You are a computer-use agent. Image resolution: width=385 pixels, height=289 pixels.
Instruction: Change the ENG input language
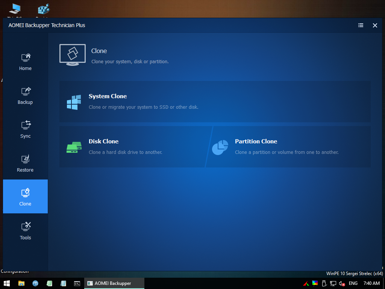[353, 283]
